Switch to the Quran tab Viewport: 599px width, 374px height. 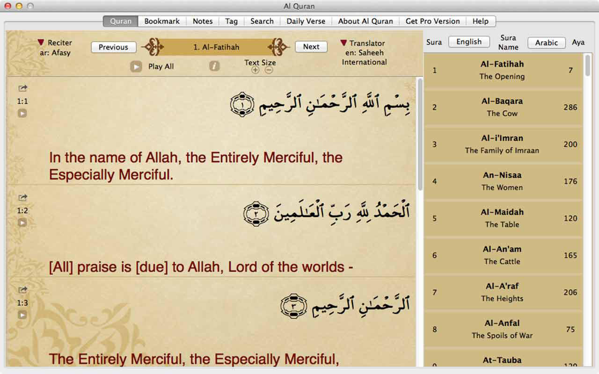point(121,21)
